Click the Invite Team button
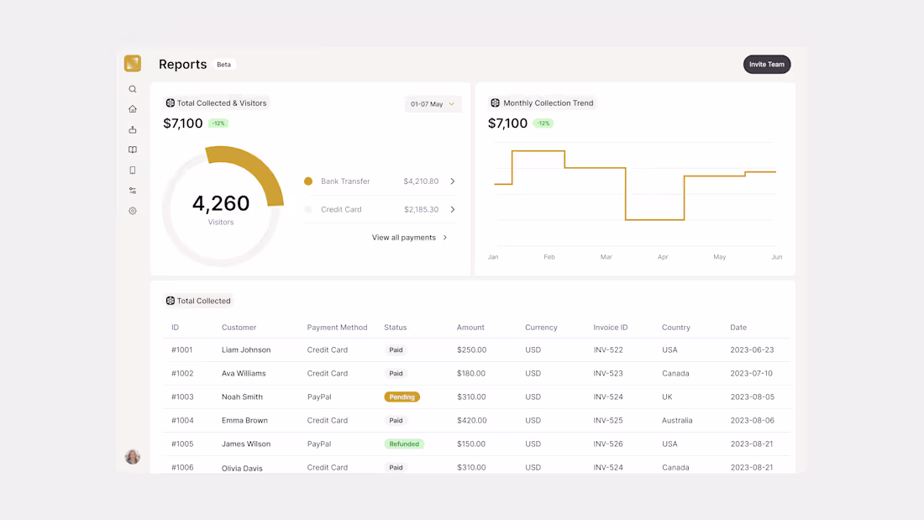Image resolution: width=924 pixels, height=520 pixels. pyautogui.click(x=766, y=64)
